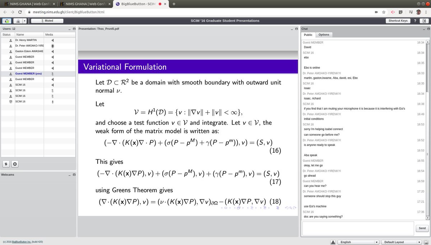Go back in browser history
Screen dimensions: 431x245
coord(4,12)
